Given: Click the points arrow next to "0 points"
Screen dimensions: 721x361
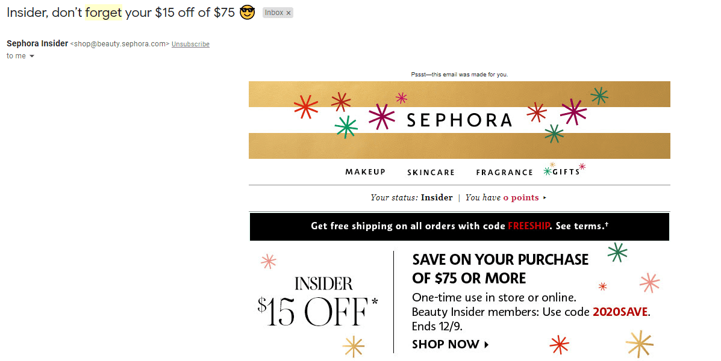Looking at the screenshot, I should [x=545, y=197].
